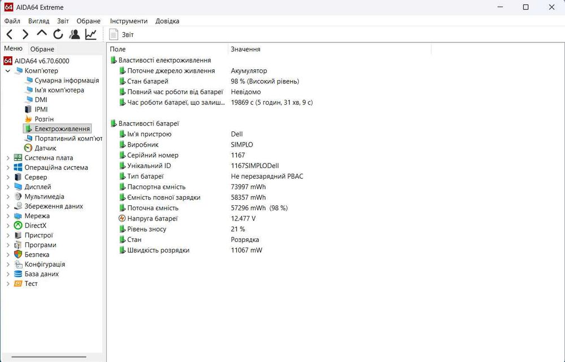Open the Інструменти menu
This screenshot has height=362, width=565.
pos(129,21)
